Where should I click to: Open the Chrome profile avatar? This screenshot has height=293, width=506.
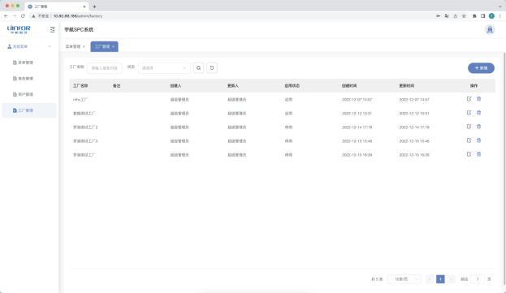(x=491, y=15)
